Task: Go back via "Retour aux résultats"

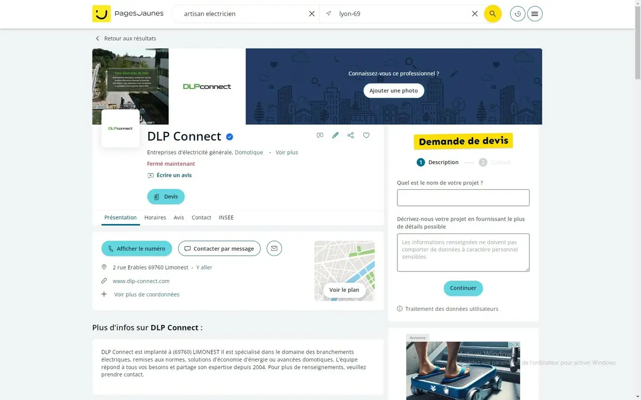Action: point(130,38)
